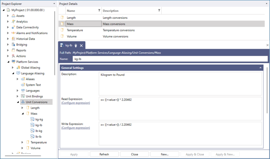Click the MyProject root document icon
This screenshot has width=270, height=159.
pyautogui.click(x=8, y=10)
